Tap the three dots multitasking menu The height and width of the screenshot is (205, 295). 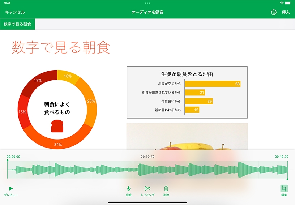147,3
